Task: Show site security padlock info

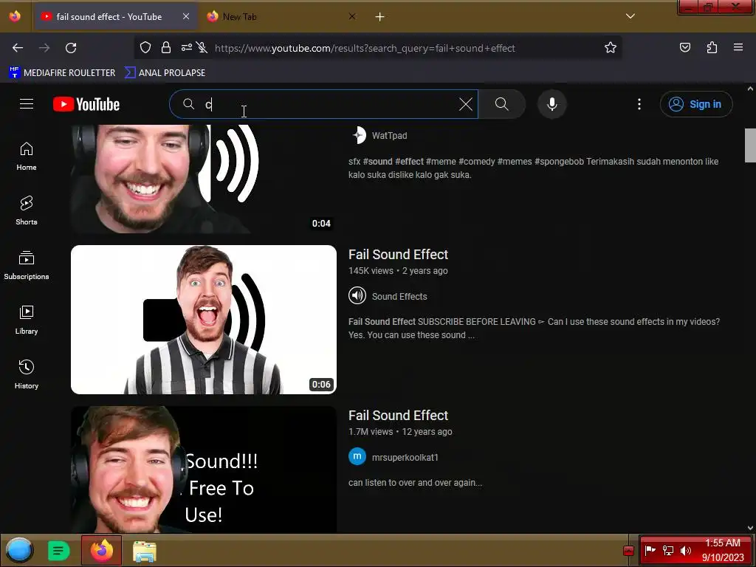Action: click(166, 48)
